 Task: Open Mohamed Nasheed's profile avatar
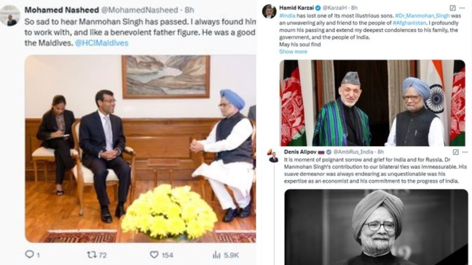tap(10, 16)
